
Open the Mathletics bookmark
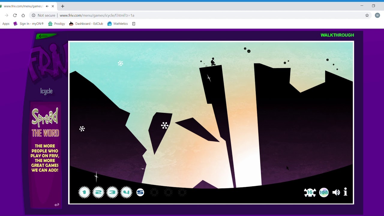pyautogui.click(x=118, y=24)
